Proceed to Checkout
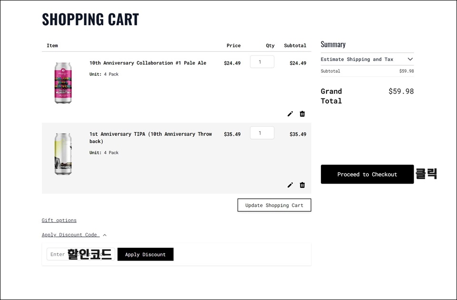The width and height of the screenshot is (457, 300). [x=367, y=174]
